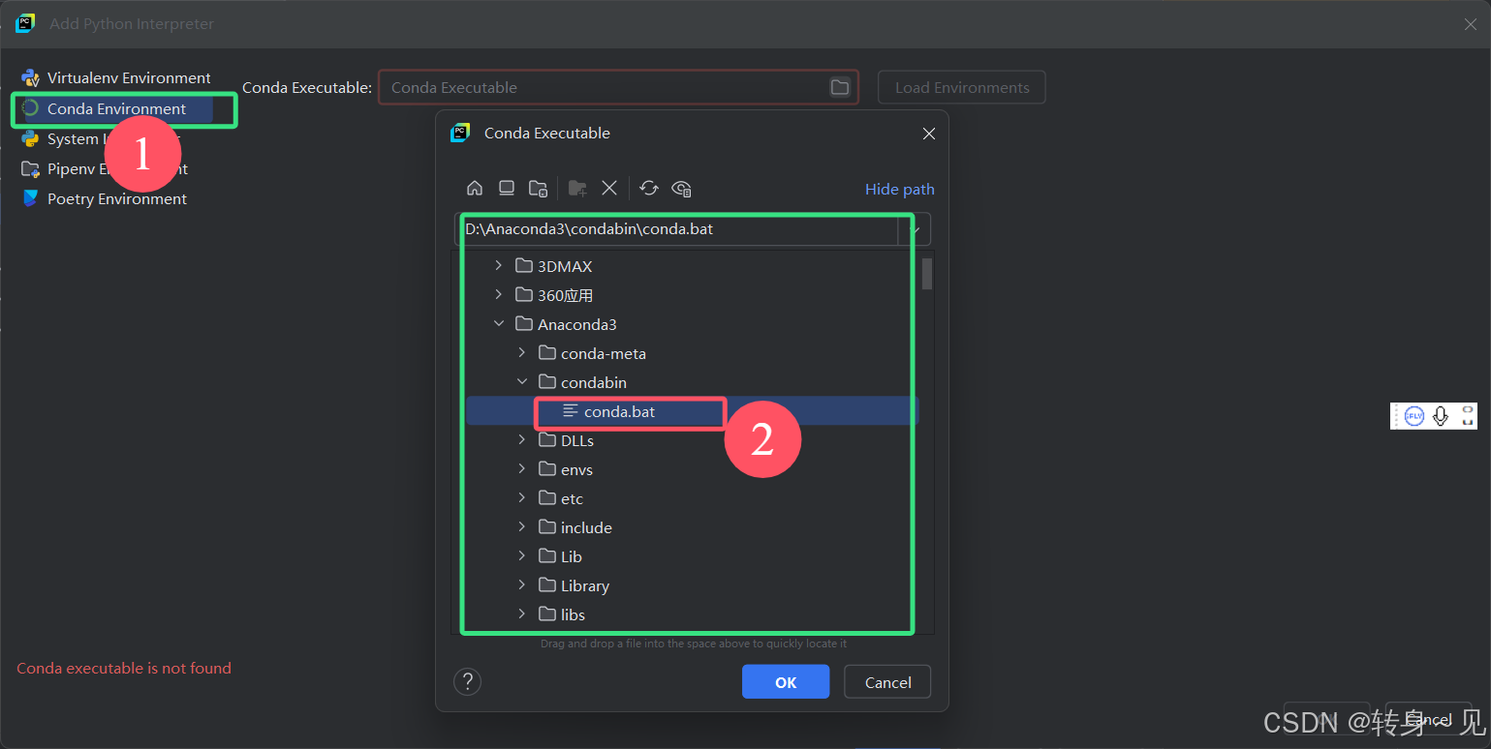Click PyCharm icon in Conda Executable dialog title
The height and width of the screenshot is (749, 1491).
click(x=460, y=134)
